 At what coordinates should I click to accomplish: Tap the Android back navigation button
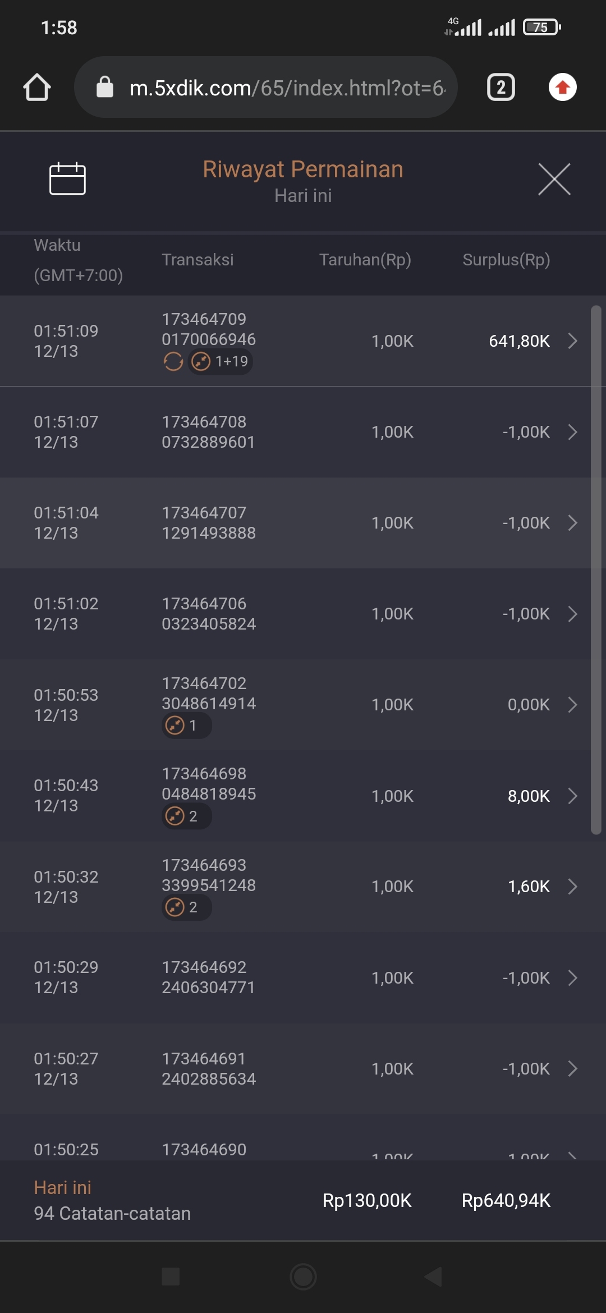[x=434, y=1277]
